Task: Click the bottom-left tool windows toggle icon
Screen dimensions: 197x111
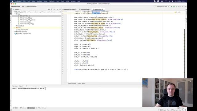Action: pyautogui.click(x=11, y=110)
